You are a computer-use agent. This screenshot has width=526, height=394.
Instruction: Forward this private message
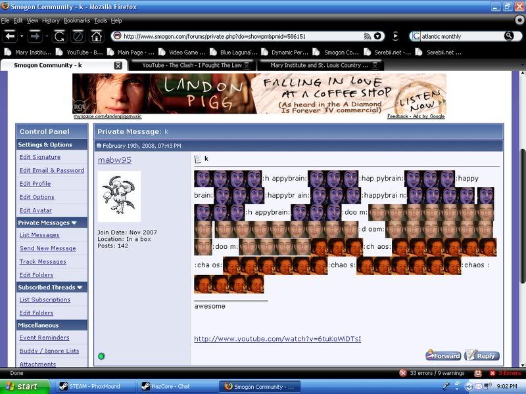pos(443,355)
